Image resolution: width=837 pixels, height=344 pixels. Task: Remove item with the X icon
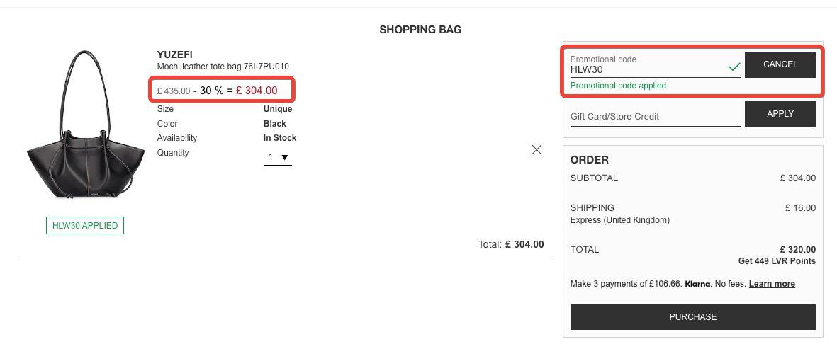pos(537,150)
